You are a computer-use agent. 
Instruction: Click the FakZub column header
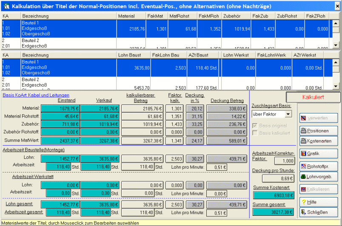(263, 16)
